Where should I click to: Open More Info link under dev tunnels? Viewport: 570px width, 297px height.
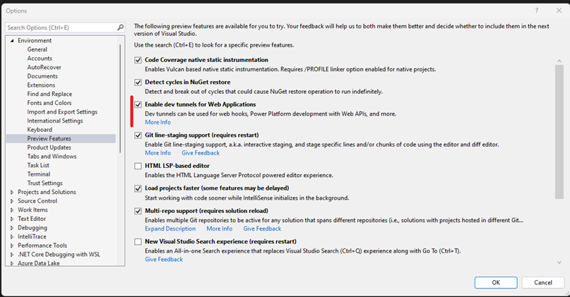coord(158,122)
